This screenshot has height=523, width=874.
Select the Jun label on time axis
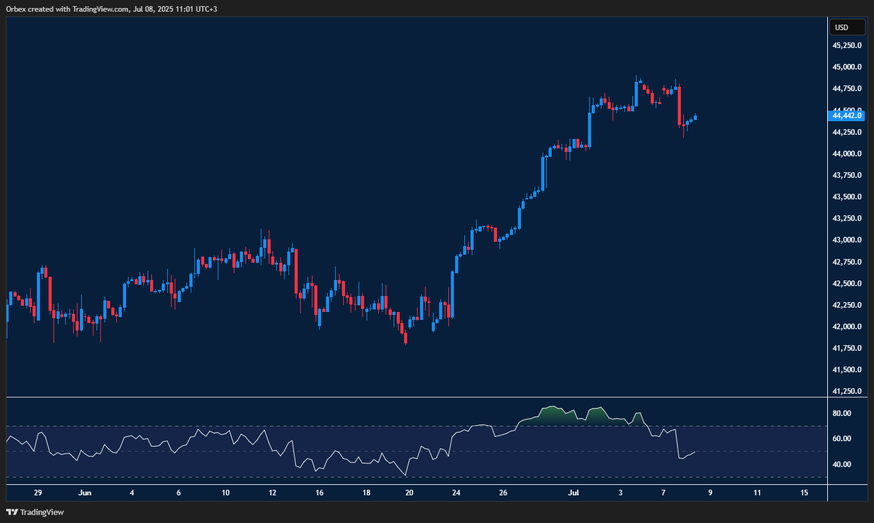point(85,493)
